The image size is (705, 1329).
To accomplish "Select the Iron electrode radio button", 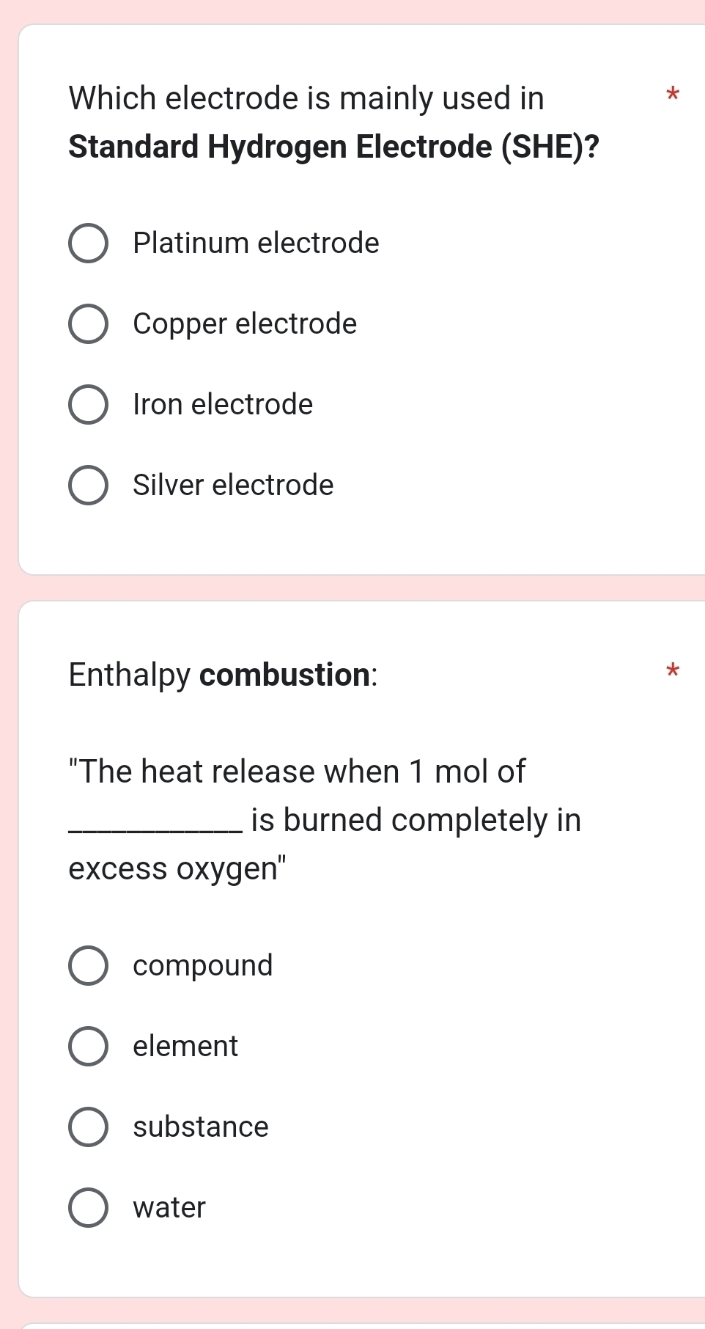I will pos(88,405).
